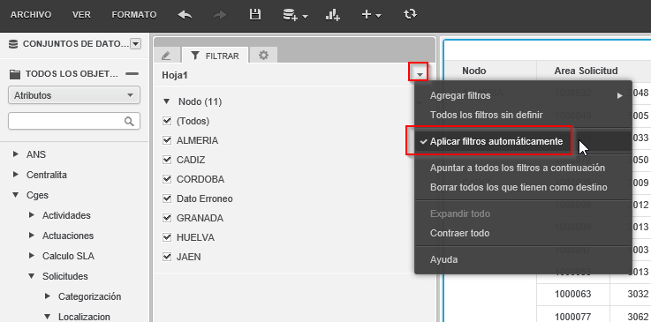The image size is (651, 322).
Task: Click Ayuda in the context menu
Action: [x=443, y=260]
